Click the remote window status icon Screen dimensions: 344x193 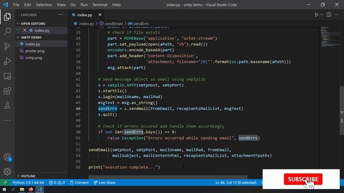pyautogui.click(x=5, y=182)
